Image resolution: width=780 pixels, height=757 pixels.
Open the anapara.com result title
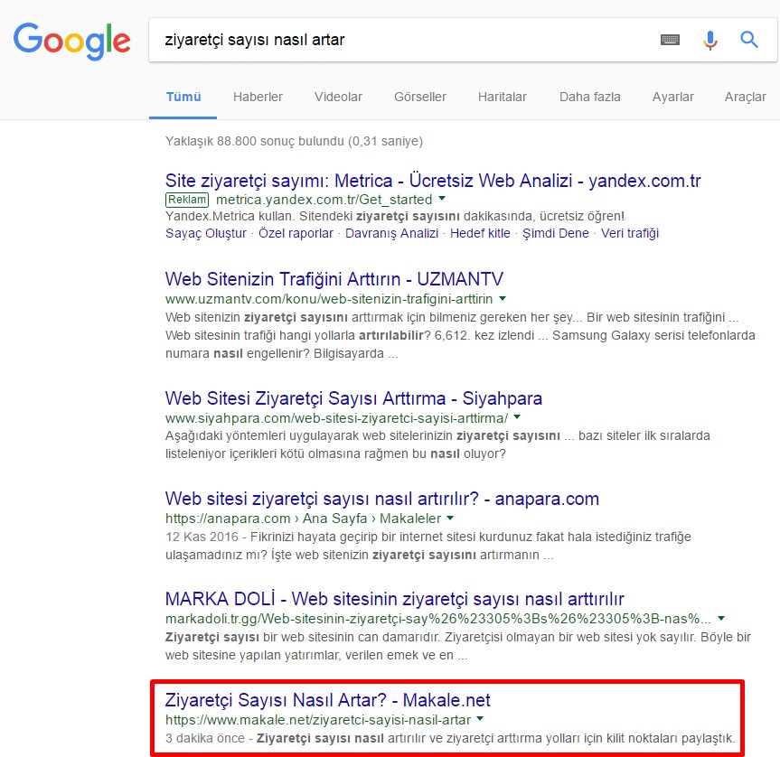point(382,499)
